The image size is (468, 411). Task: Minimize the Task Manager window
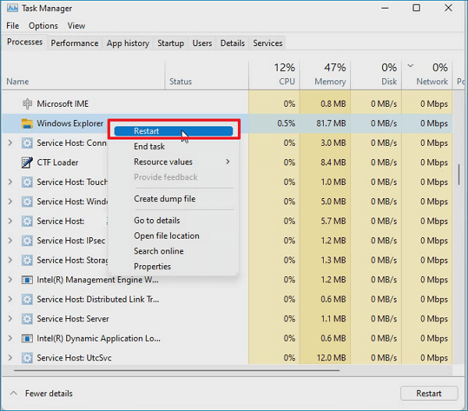385,8
